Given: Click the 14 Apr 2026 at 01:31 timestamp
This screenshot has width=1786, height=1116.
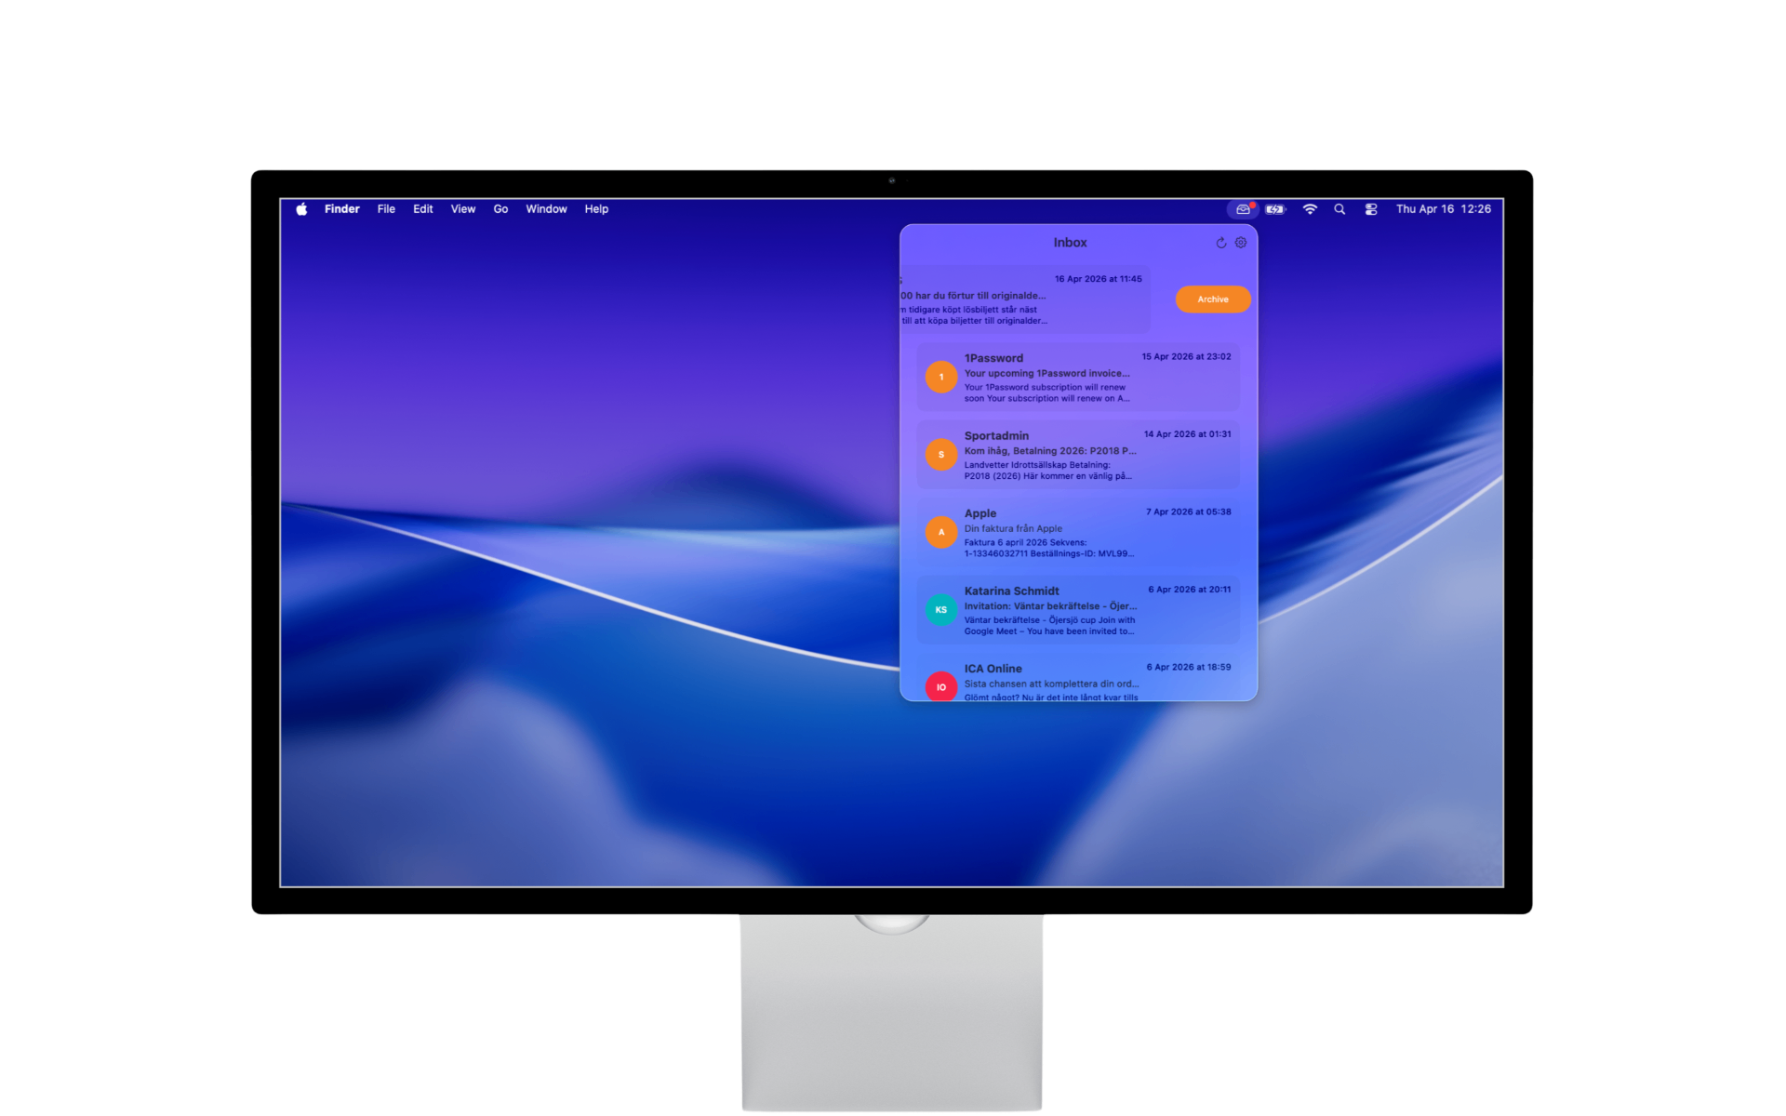Looking at the screenshot, I should coord(1187,434).
